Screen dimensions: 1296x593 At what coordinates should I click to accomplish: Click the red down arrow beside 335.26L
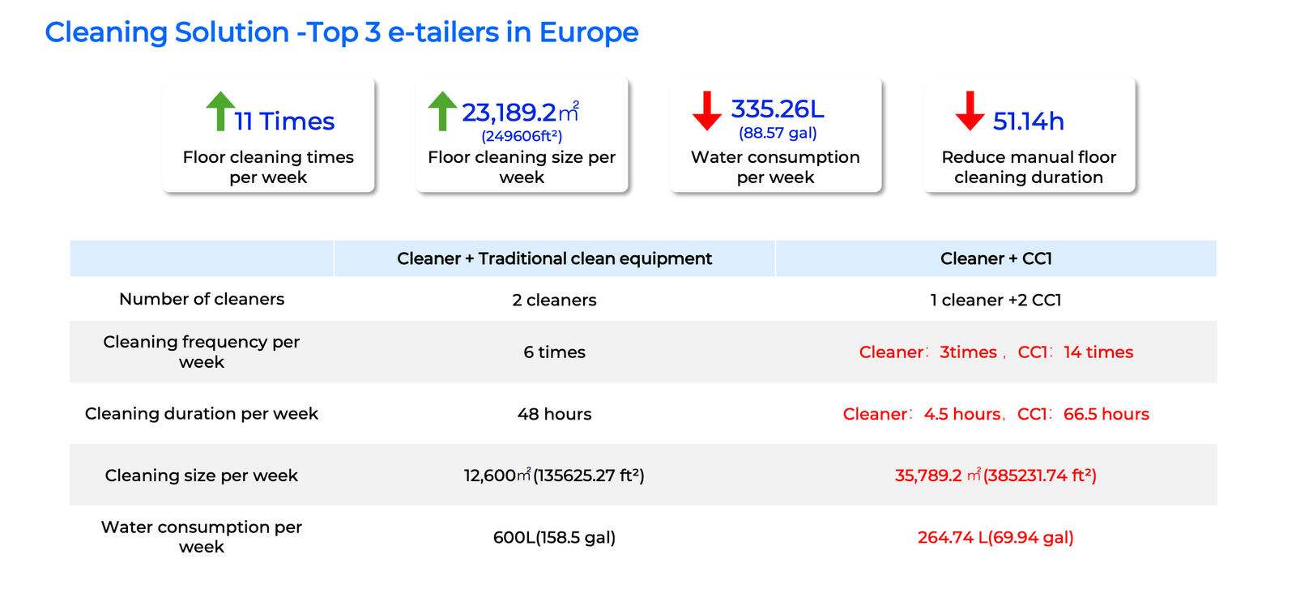coord(707,111)
